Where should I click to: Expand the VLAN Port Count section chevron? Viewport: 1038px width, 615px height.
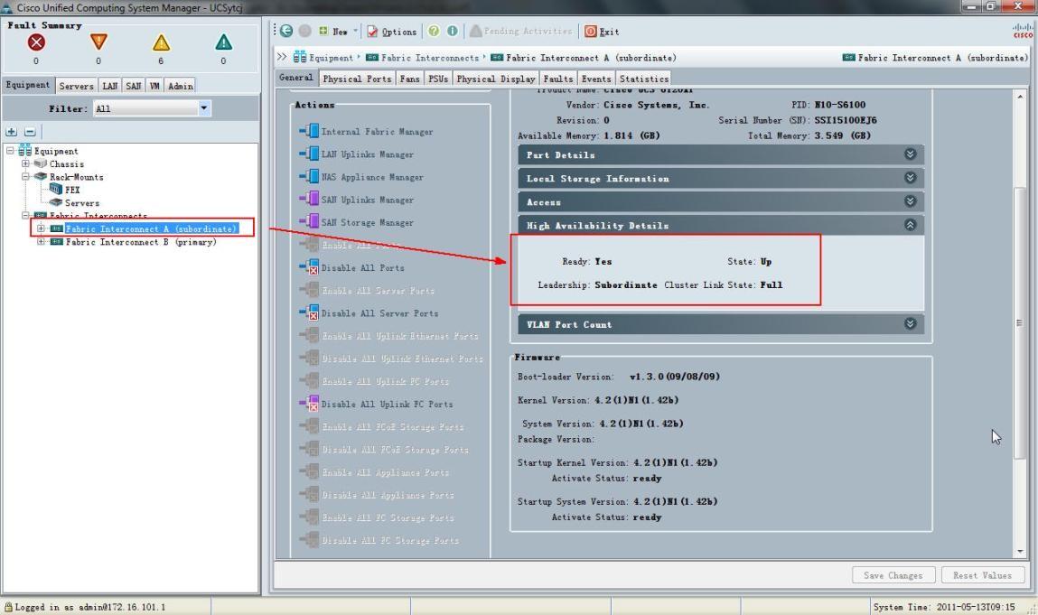coord(911,323)
